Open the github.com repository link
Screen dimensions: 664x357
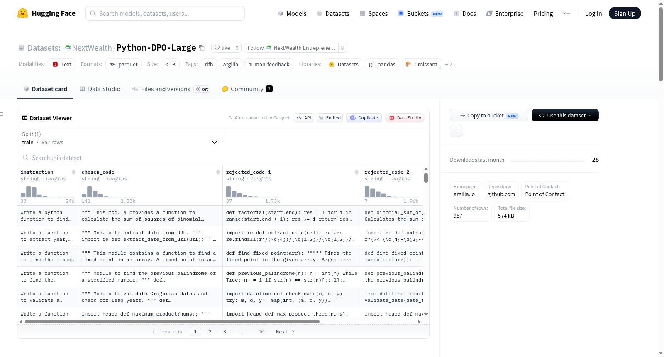501,194
